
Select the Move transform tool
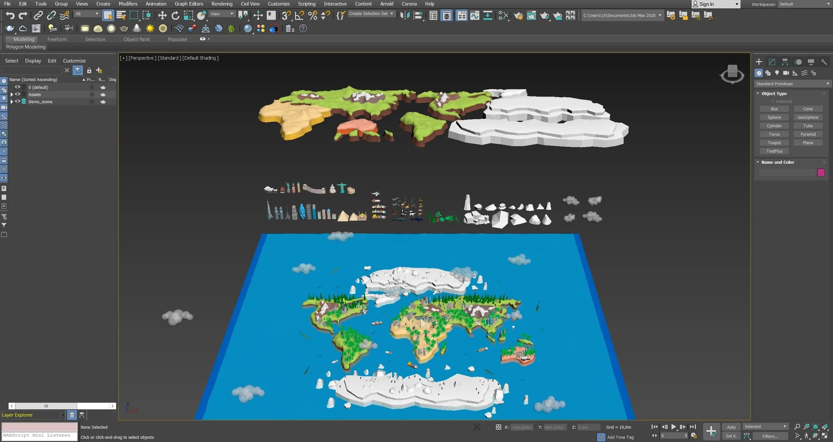click(x=162, y=15)
